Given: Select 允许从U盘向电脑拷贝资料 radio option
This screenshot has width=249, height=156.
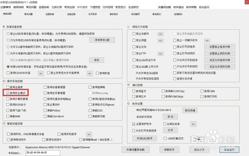Looking at the screenshot, I should click(8, 47).
